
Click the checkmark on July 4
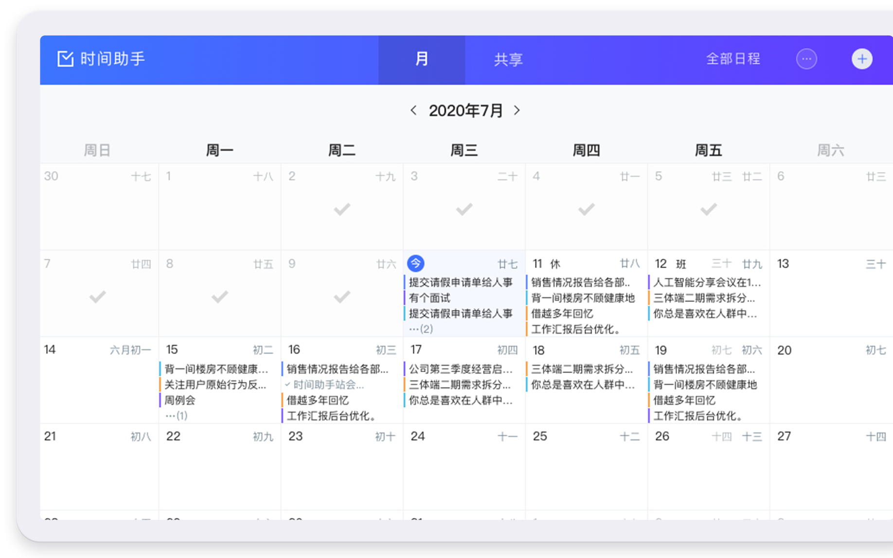tap(586, 209)
